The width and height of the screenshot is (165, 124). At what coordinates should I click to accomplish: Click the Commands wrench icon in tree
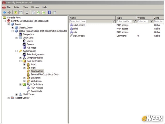[28, 91]
